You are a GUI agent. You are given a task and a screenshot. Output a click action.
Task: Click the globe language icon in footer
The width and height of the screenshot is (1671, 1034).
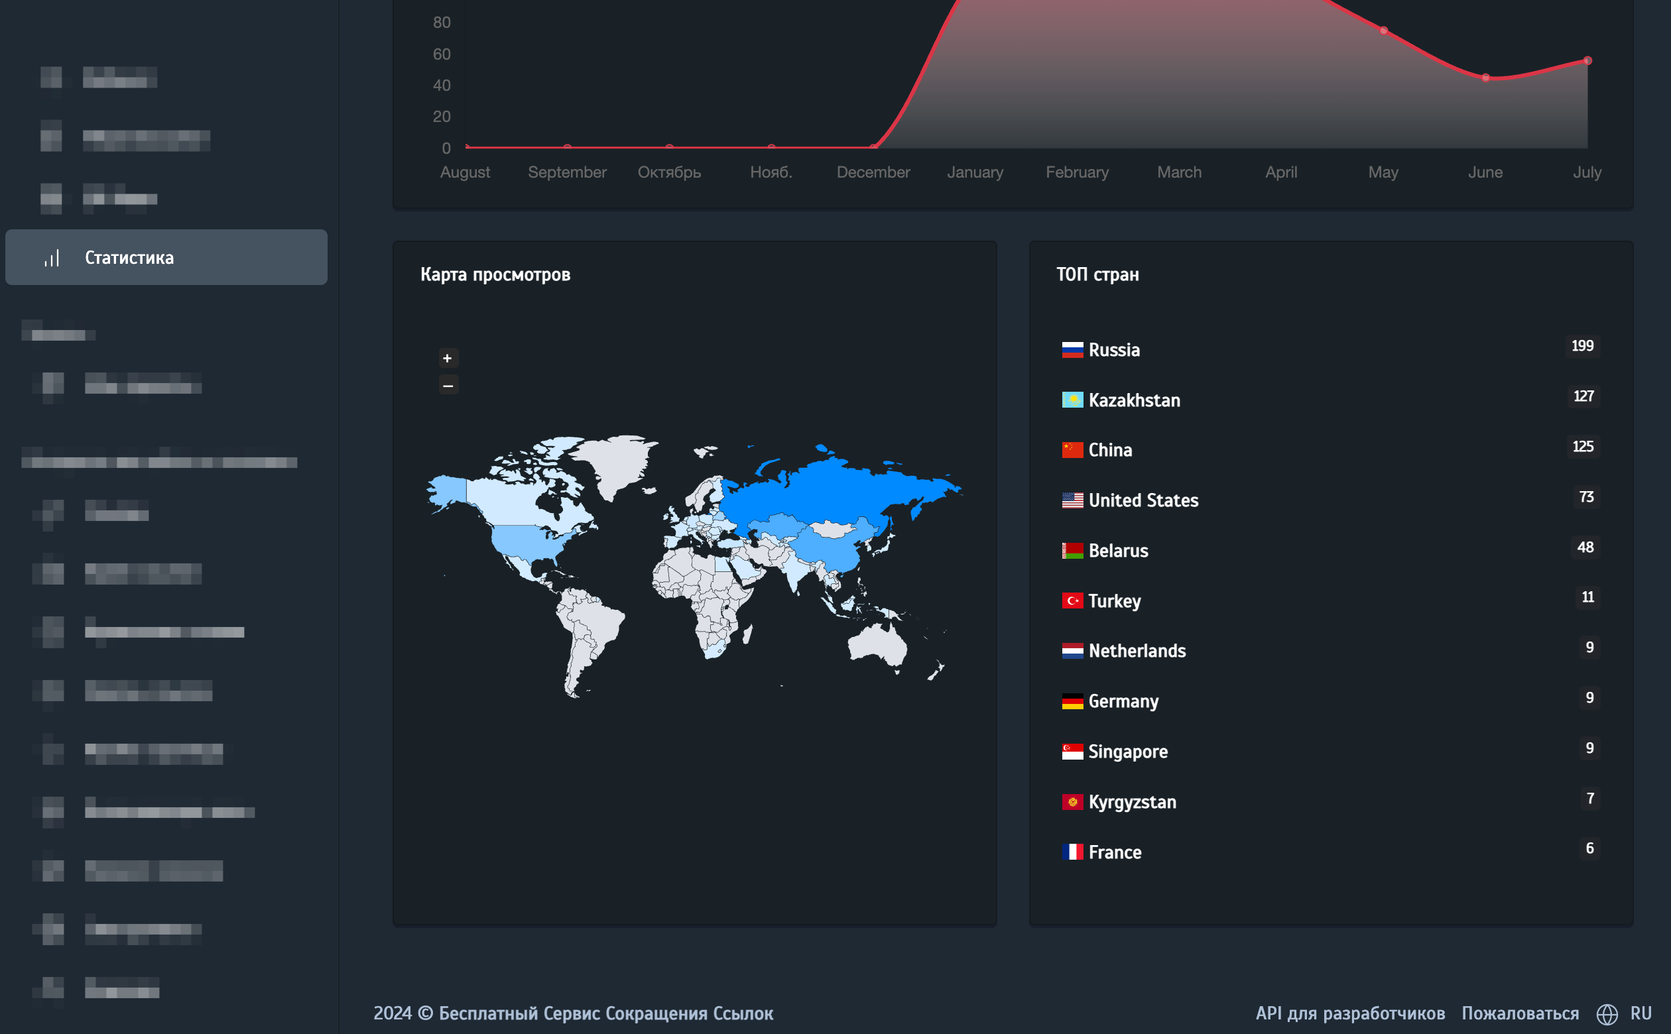pyautogui.click(x=1607, y=1013)
